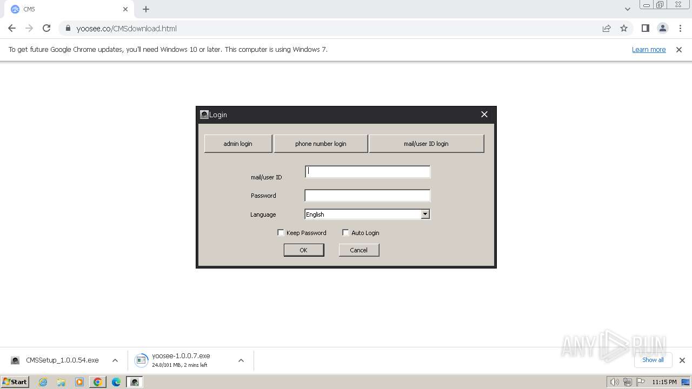Show all downloads
The width and height of the screenshot is (692, 389).
click(x=653, y=360)
